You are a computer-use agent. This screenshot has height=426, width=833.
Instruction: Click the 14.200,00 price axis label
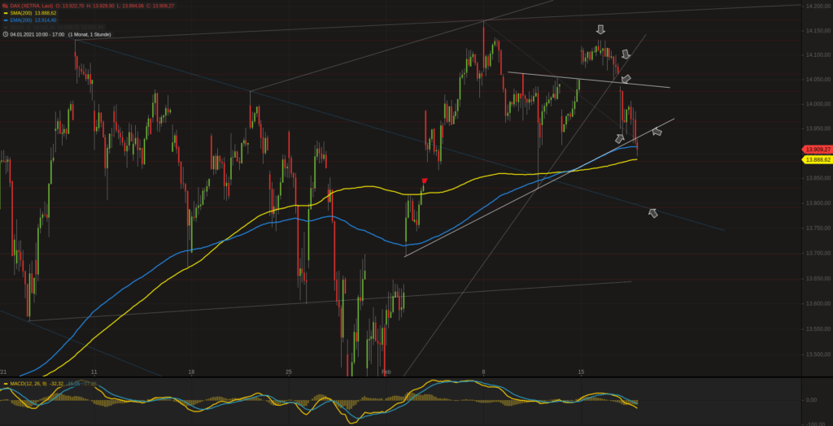(x=817, y=7)
